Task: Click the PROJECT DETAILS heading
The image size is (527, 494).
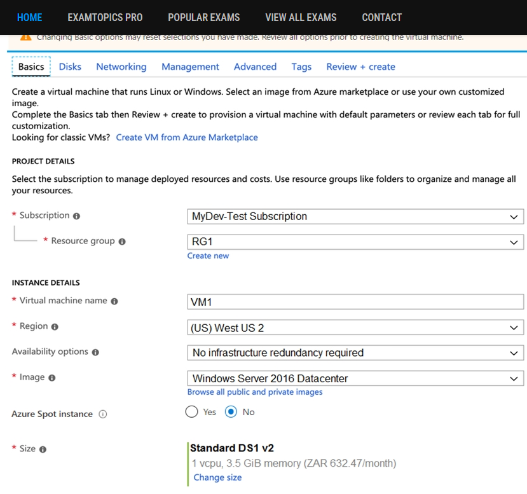Action: pyautogui.click(x=43, y=161)
